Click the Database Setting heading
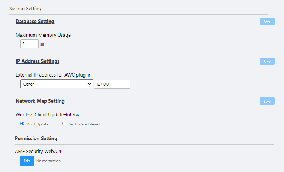 tap(35, 21)
